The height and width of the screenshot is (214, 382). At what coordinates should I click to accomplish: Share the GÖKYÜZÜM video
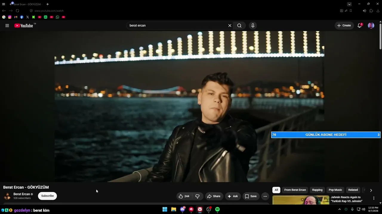pyautogui.click(x=214, y=196)
